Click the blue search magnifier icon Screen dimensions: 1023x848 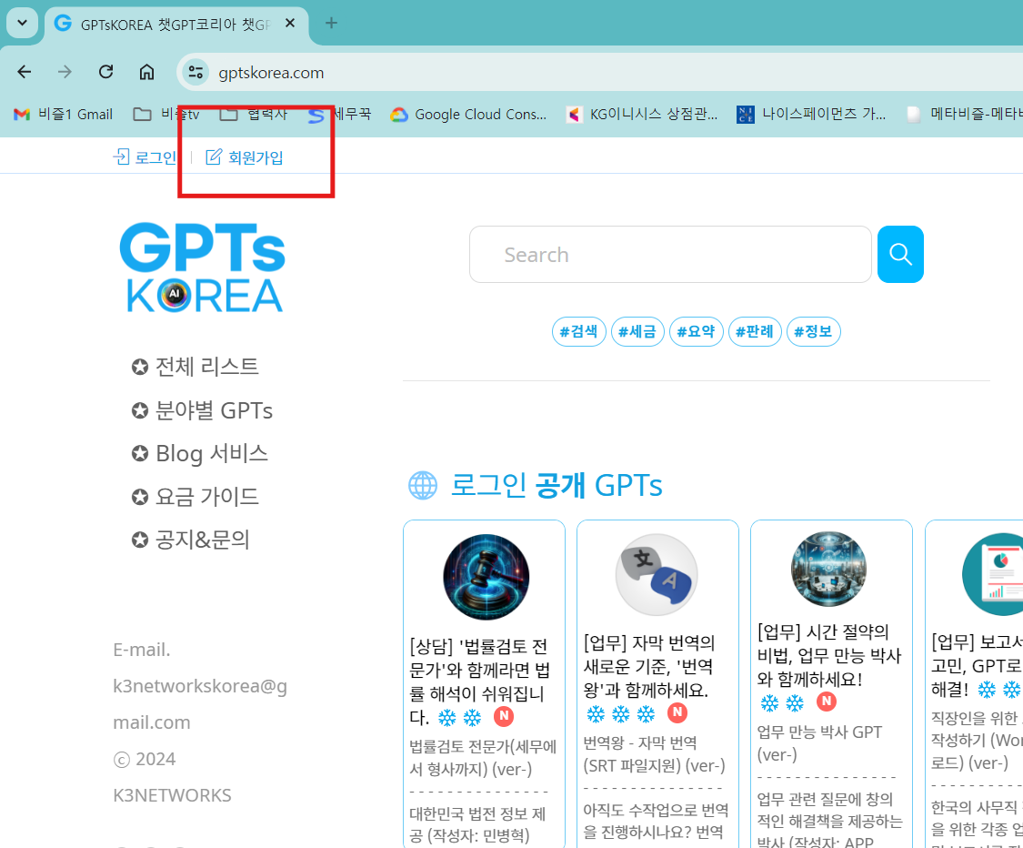tap(900, 254)
